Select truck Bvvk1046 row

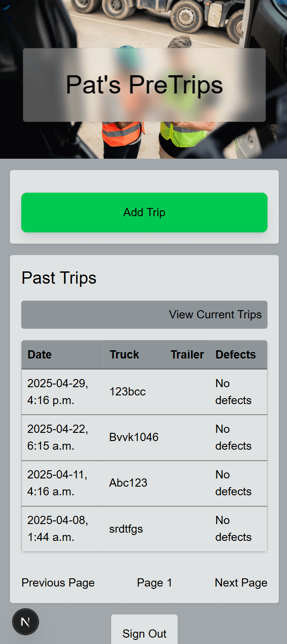pos(144,438)
